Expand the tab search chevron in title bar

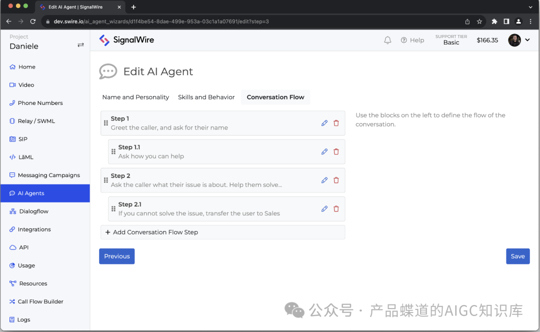coord(530,7)
